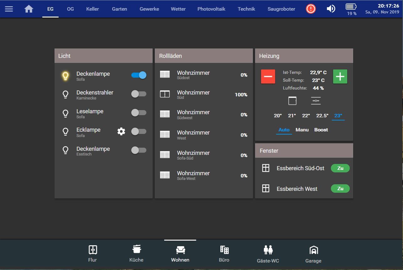Open the hamburger menu
Viewport: 403px width, 270px height.
click(9, 9)
